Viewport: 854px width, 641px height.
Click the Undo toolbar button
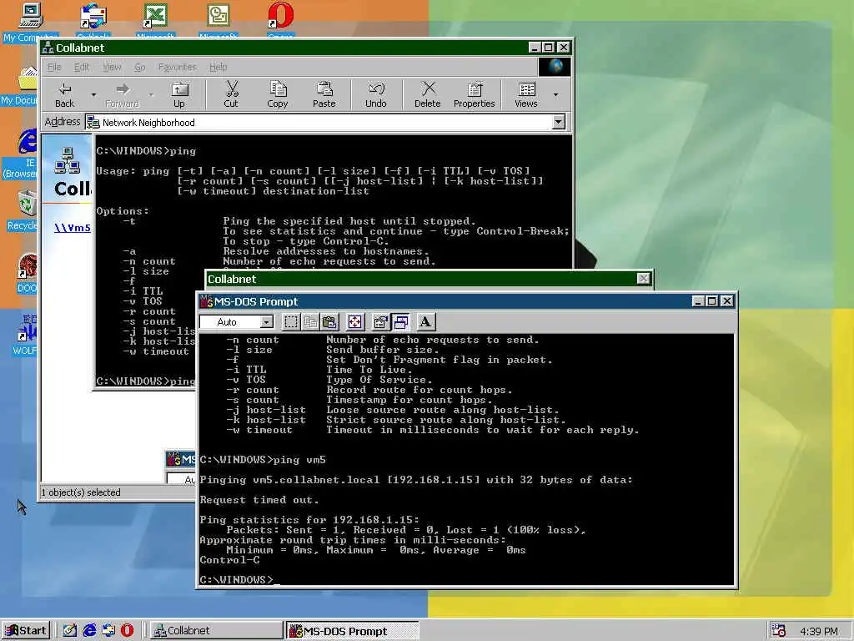coord(376,95)
